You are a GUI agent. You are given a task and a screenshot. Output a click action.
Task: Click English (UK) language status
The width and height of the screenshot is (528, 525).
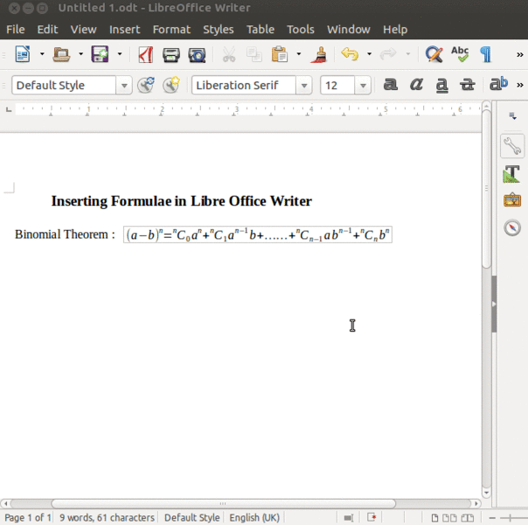254,518
